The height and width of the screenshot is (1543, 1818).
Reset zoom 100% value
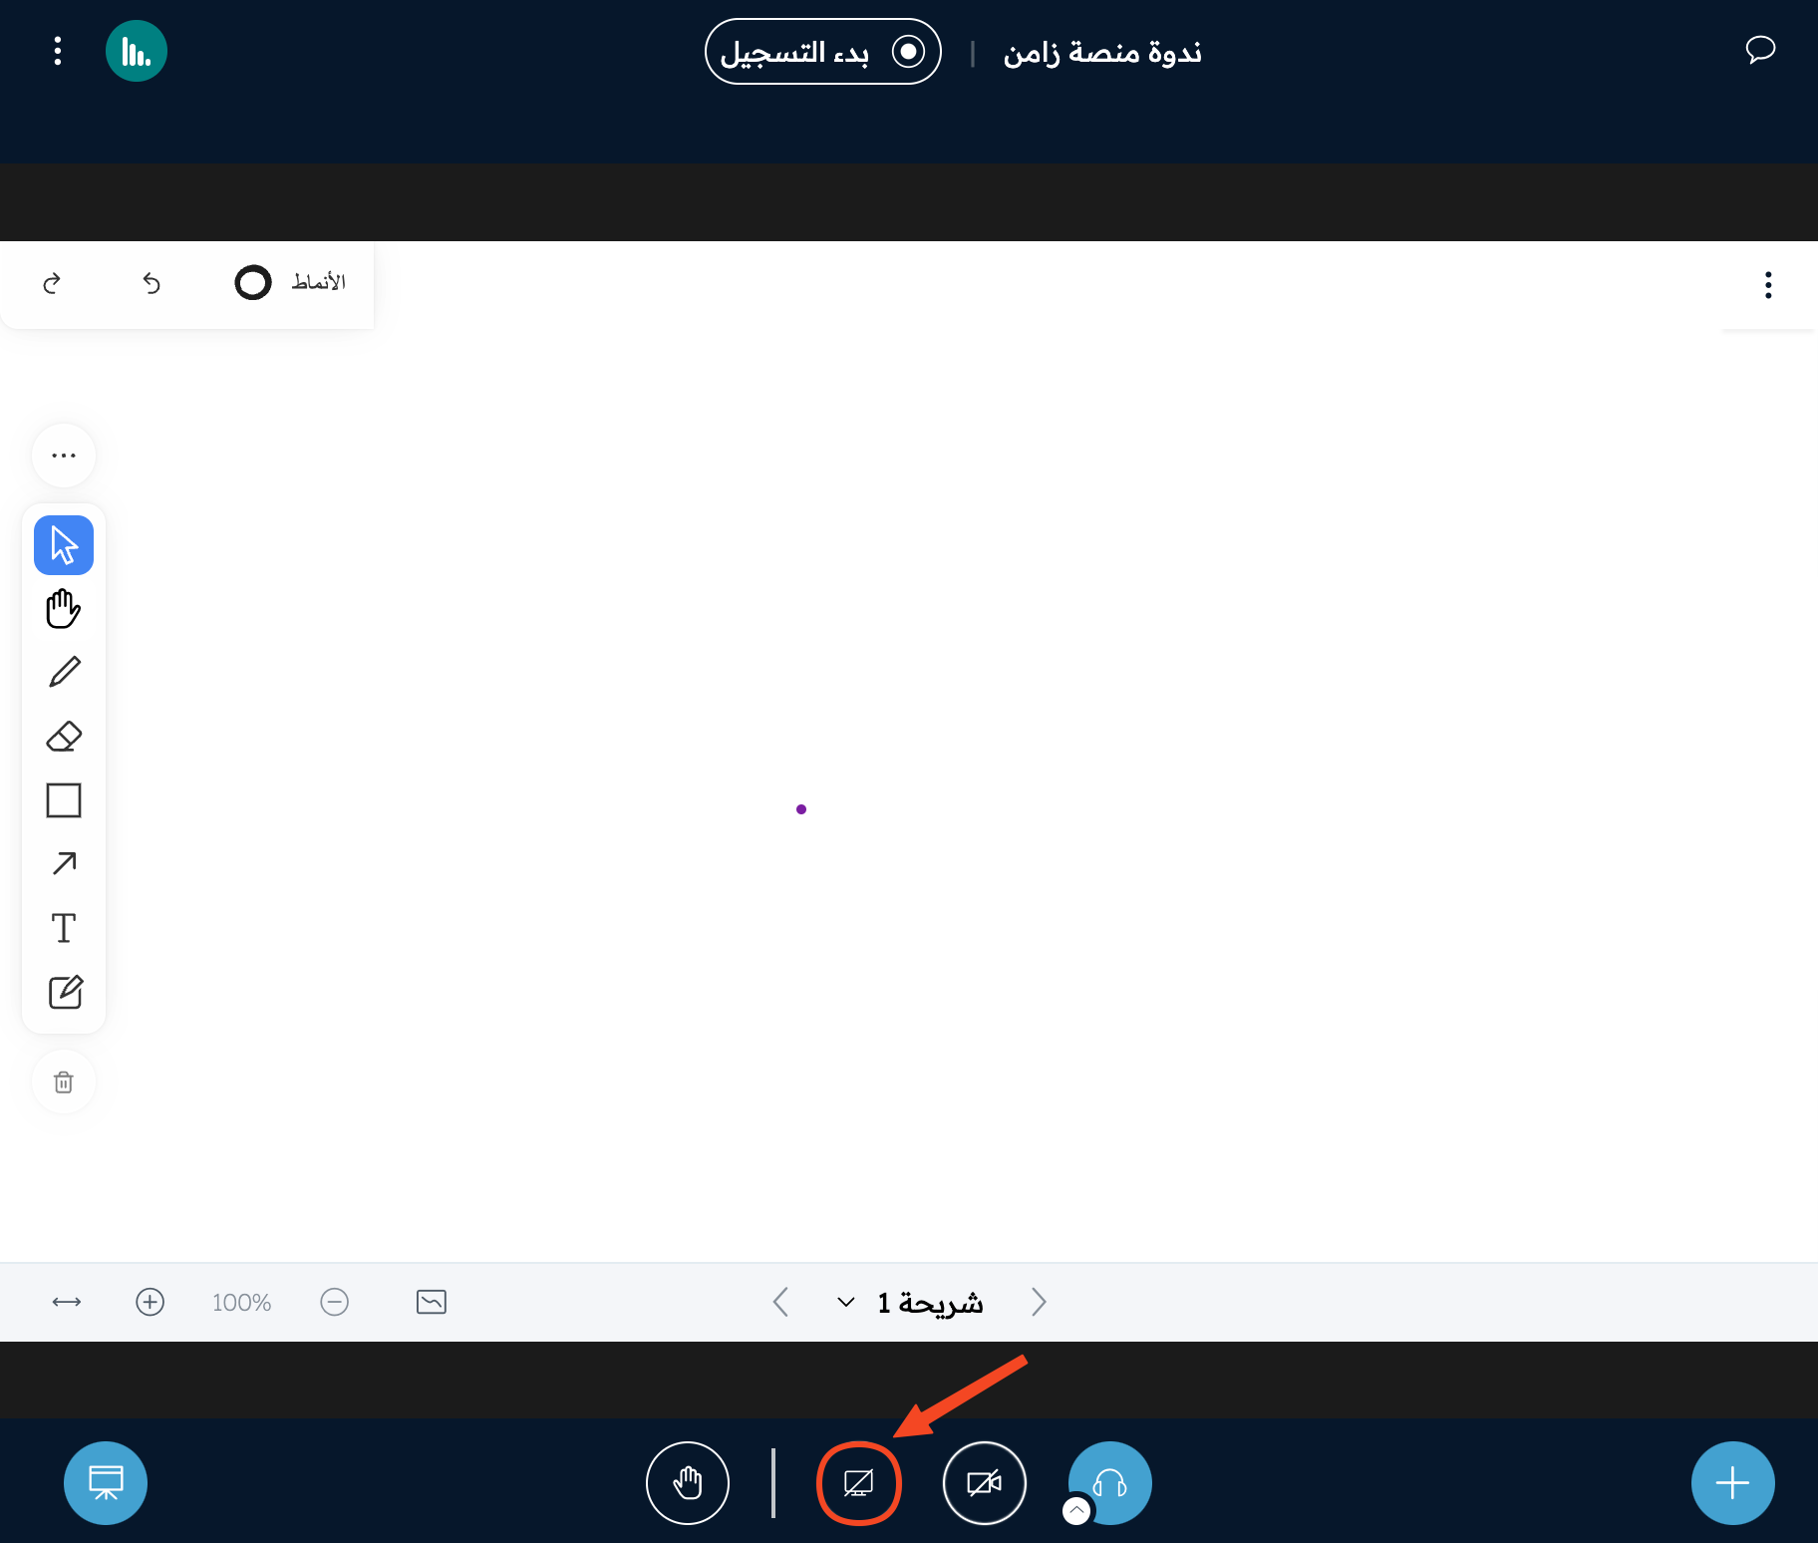pyautogui.click(x=241, y=1302)
